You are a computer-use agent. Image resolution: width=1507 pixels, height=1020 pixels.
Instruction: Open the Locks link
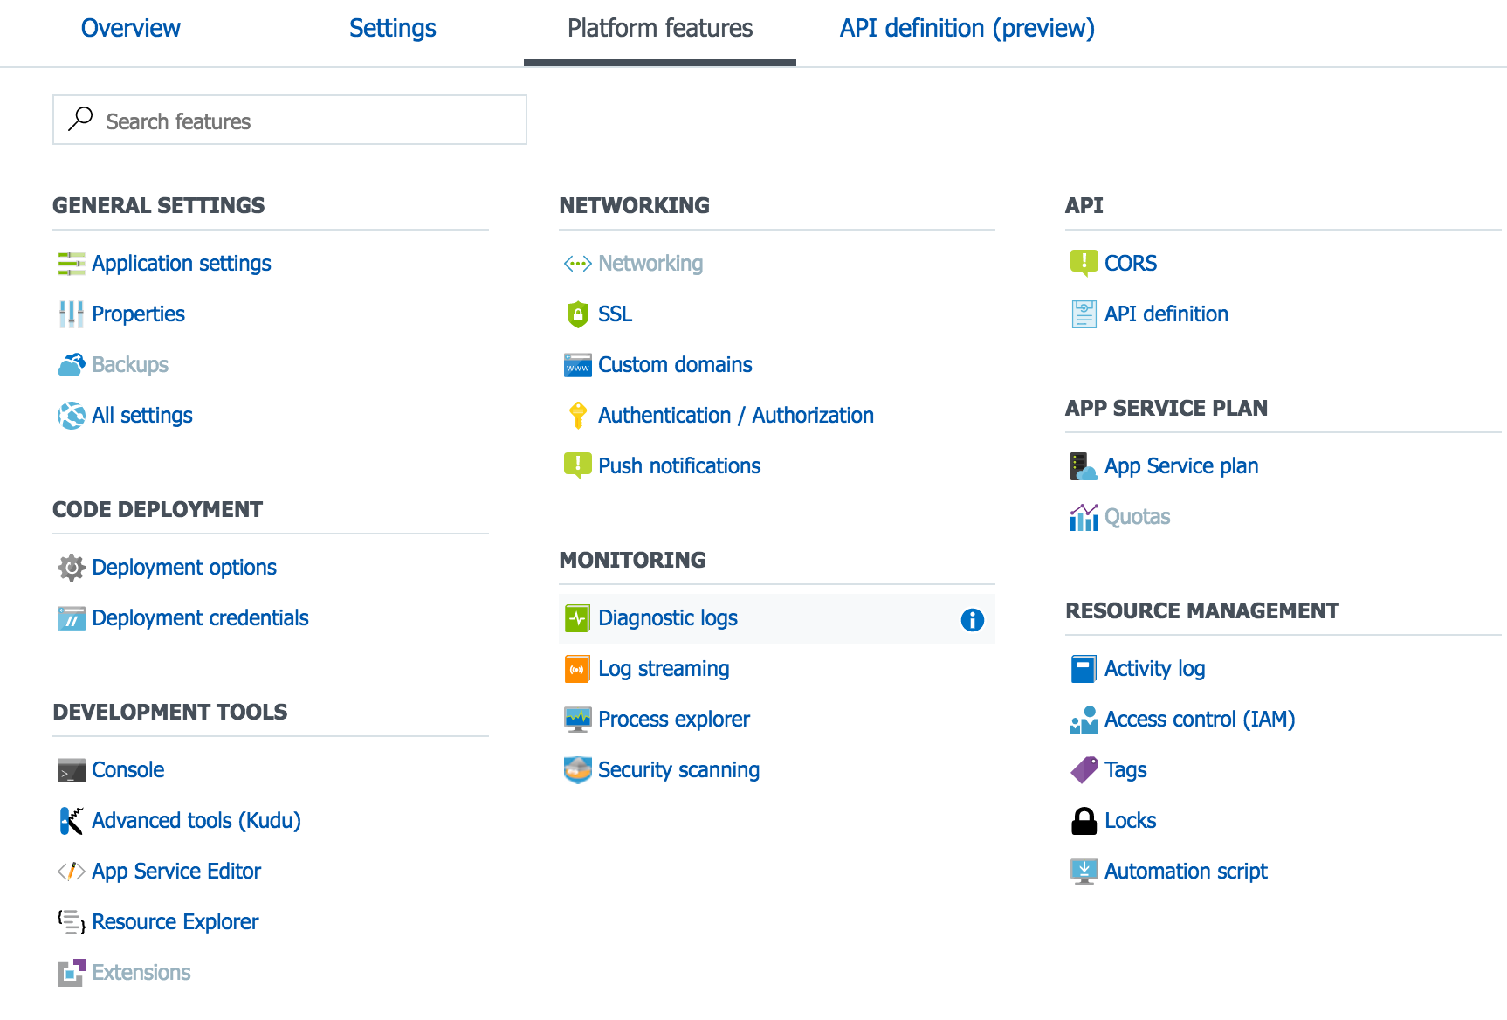pyautogui.click(x=1131, y=821)
